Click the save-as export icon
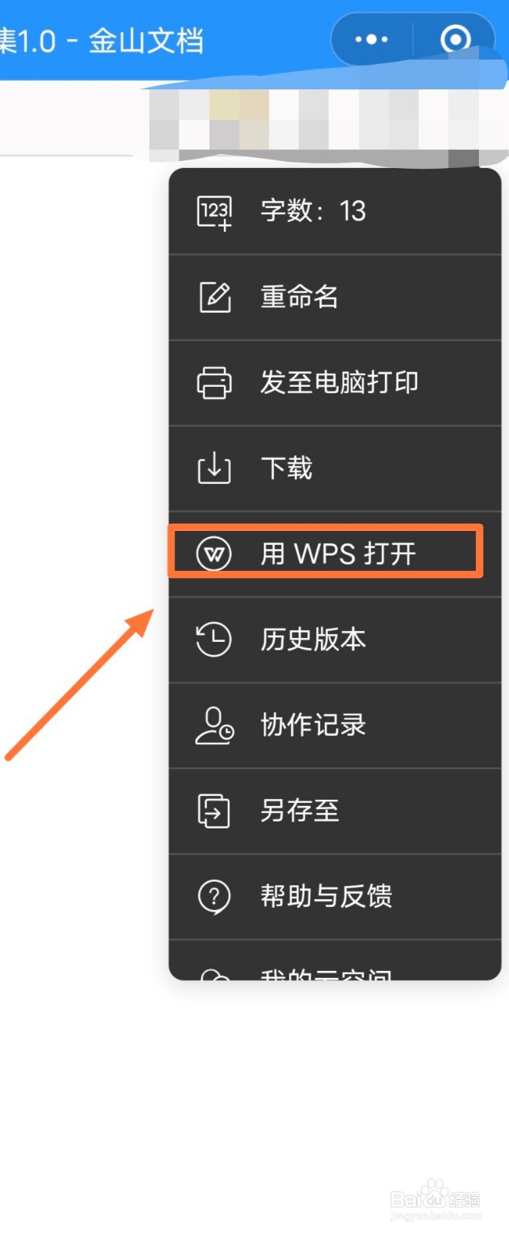The image size is (509, 1233). (214, 811)
